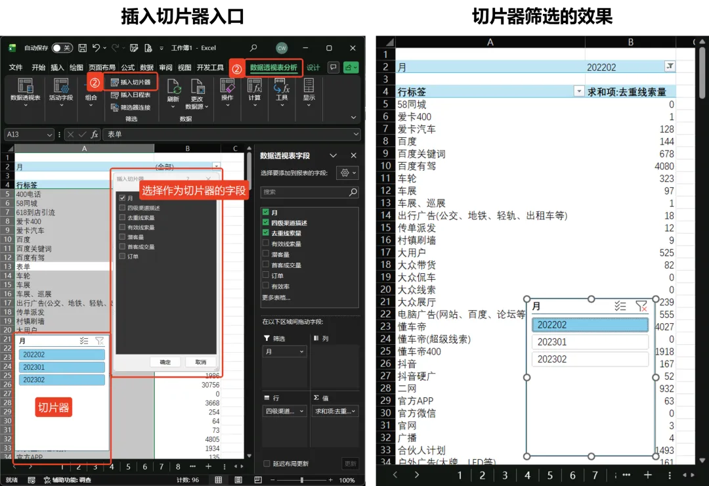Click the 插入切片器 ribbon command
Image resolution: width=709 pixels, height=486 pixels.
tap(131, 82)
